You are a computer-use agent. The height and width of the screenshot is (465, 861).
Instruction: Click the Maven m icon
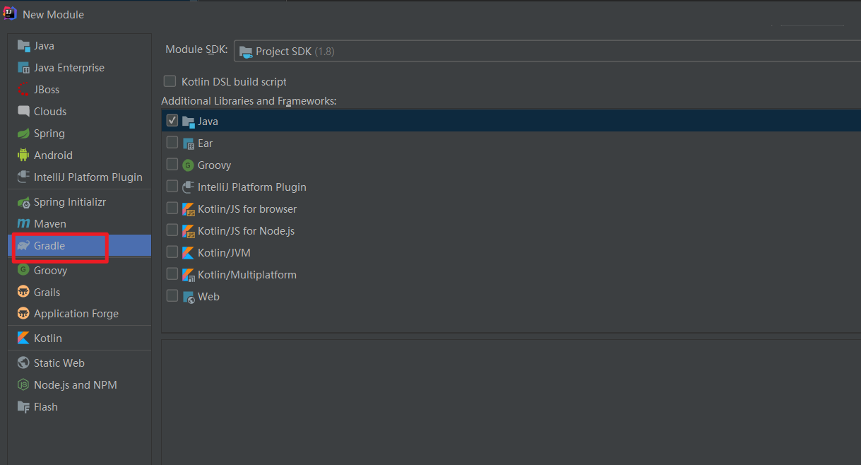[x=23, y=224]
